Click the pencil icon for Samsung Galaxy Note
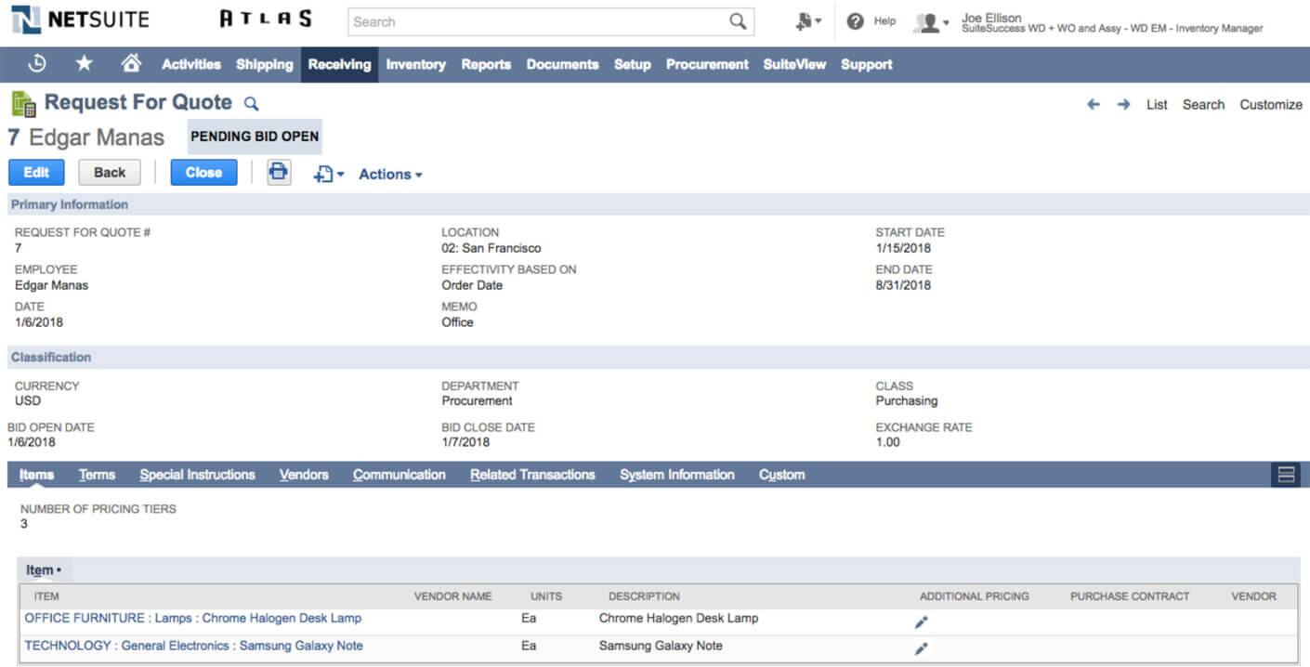Viewport: 1310px width, 667px height. coord(921,648)
